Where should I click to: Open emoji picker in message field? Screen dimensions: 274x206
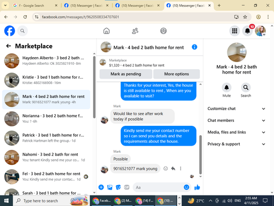(186, 187)
